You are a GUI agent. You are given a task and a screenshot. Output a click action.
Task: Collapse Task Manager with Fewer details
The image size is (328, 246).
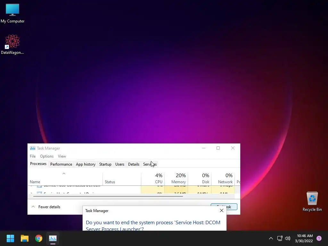coord(46,207)
